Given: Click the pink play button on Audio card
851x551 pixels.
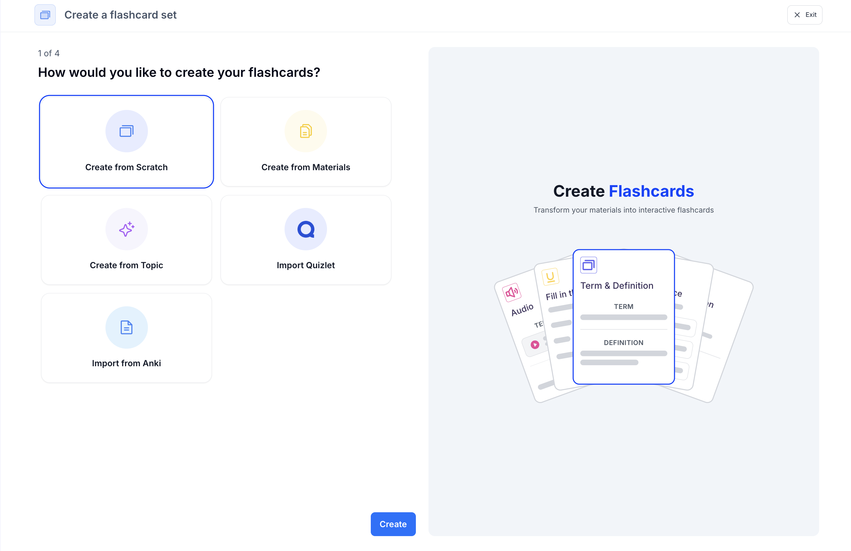Looking at the screenshot, I should 535,345.
